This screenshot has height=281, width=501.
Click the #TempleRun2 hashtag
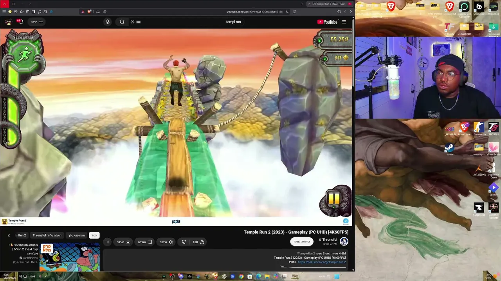pyautogui.click(x=305, y=254)
